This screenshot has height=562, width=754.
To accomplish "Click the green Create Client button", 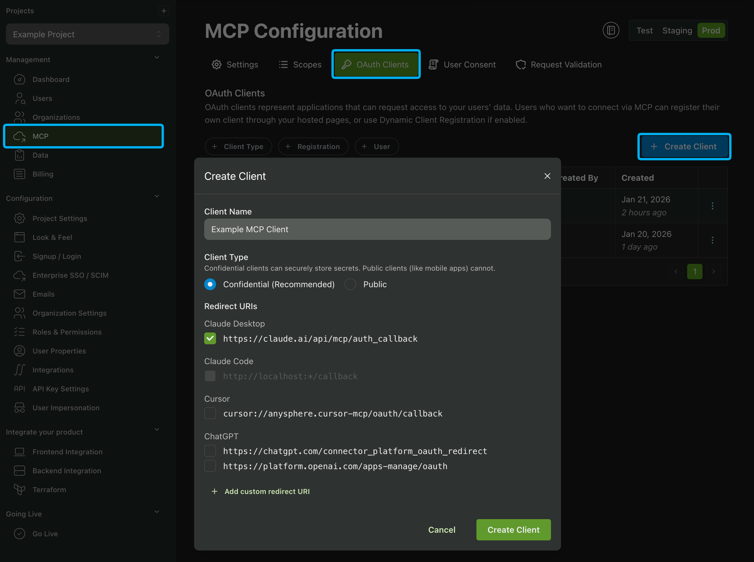I will (513, 530).
